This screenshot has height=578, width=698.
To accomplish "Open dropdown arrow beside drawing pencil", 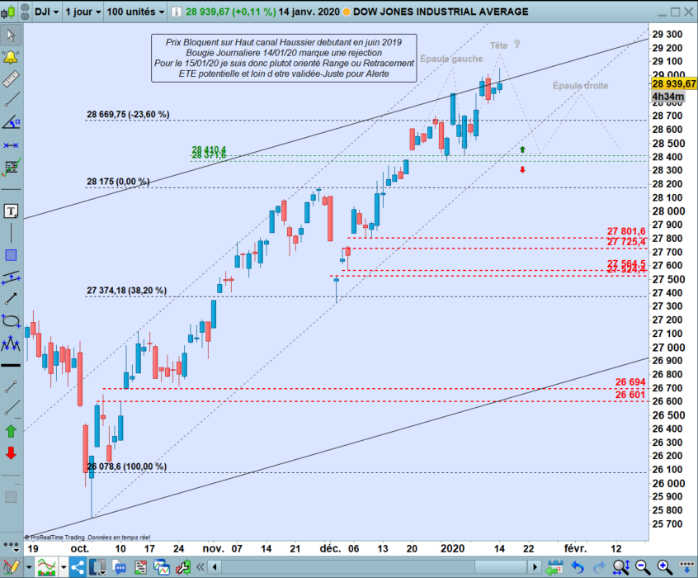I will click(x=29, y=567).
